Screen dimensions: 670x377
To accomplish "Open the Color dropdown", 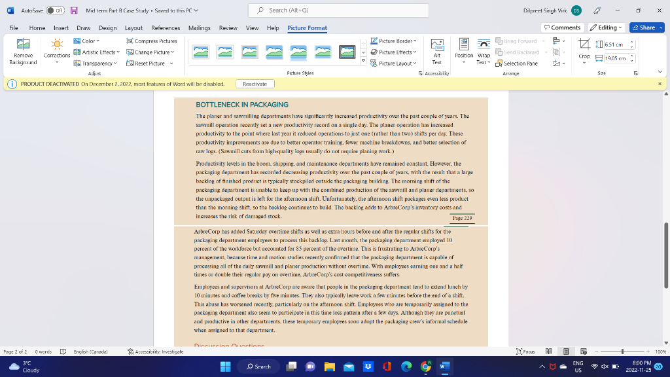I will tap(86, 41).
